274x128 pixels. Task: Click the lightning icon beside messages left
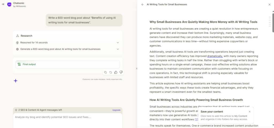click(x=16, y=110)
